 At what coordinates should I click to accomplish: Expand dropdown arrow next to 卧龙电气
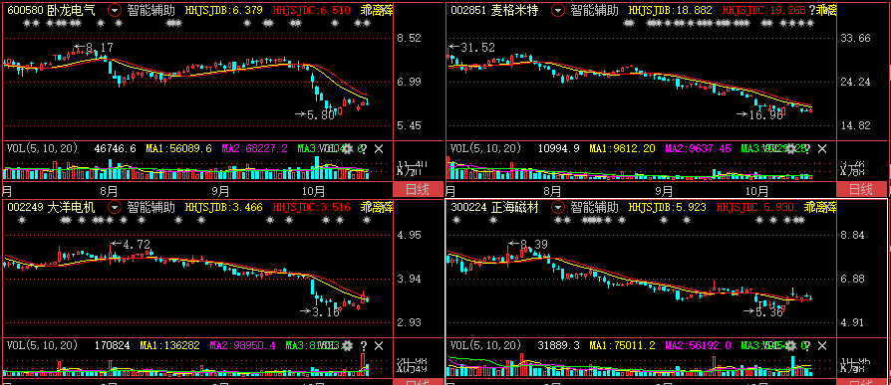tap(115, 10)
